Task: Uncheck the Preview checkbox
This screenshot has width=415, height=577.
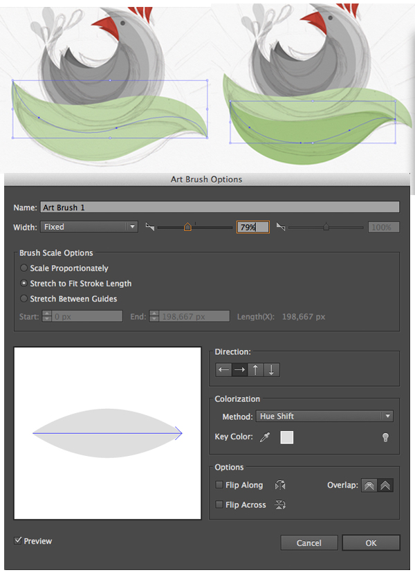Action: [18, 540]
